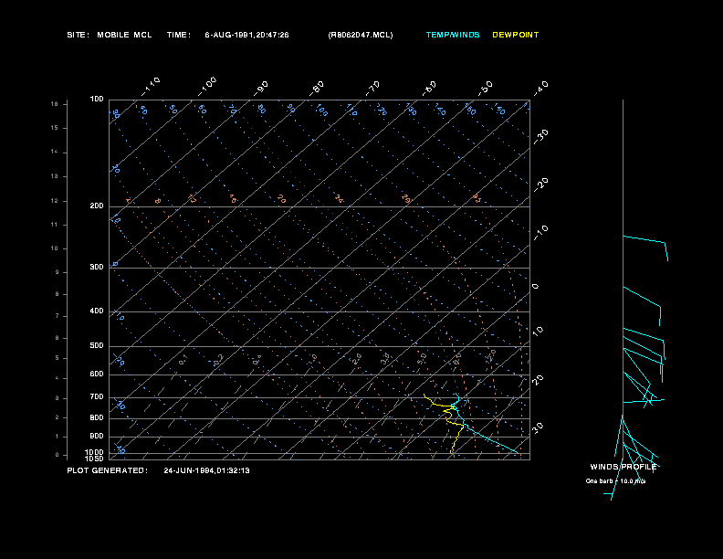Click the cyan TEMP/WINDS legend label

[x=452, y=35]
